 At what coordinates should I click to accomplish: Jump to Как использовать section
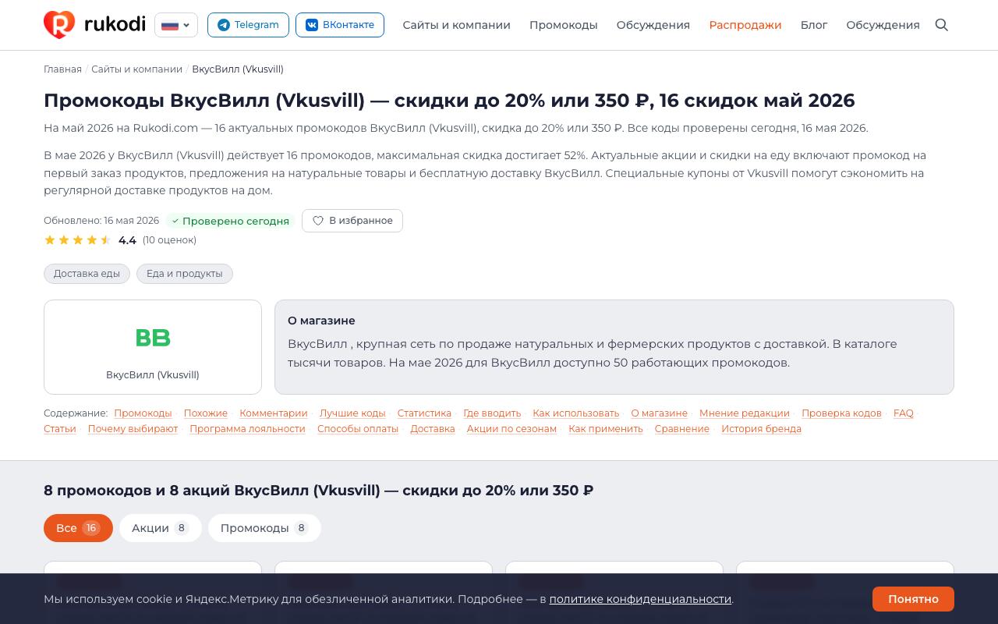click(x=576, y=413)
